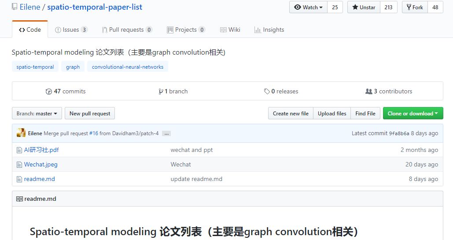Click the '20 days ago' timestamp
The width and height of the screenshot is (453, 240).
tap(422, 164)
